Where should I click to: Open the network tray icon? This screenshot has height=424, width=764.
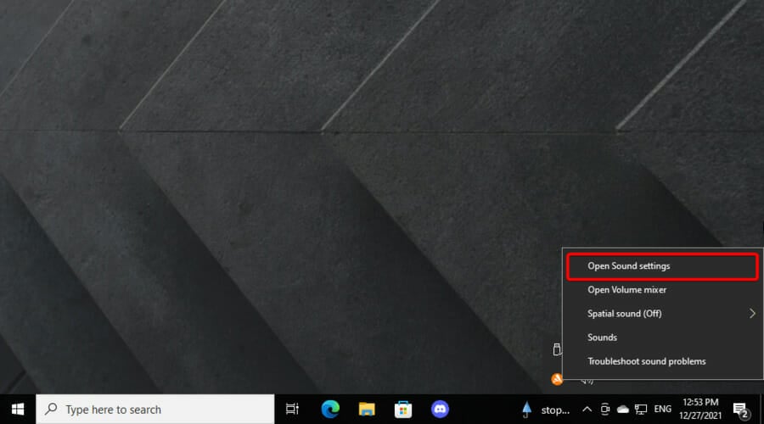(641, 410)
